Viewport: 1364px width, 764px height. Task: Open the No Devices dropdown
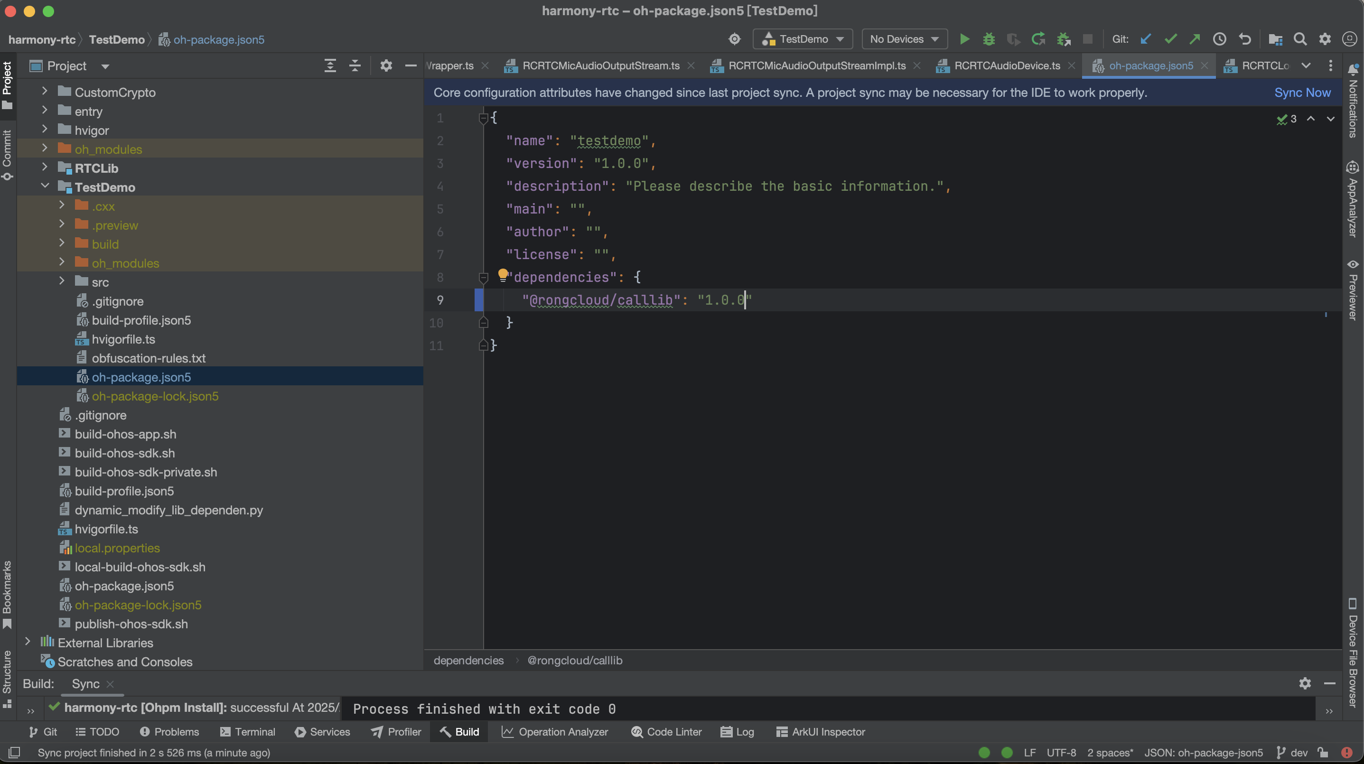coord(905,39)
